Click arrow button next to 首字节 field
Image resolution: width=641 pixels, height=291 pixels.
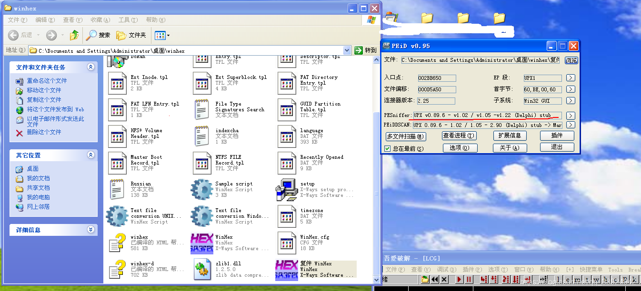point(571,89)
